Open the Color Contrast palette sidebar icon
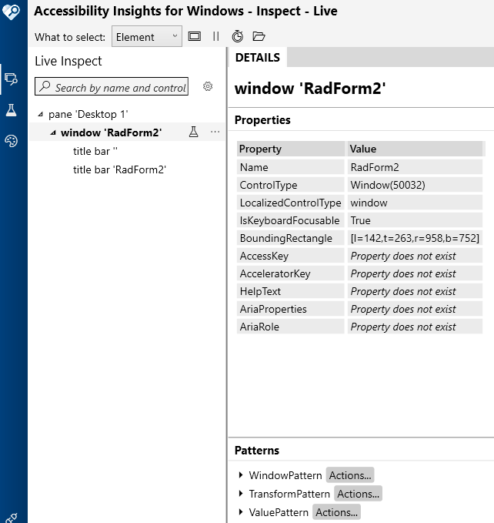The height and width of the screenshot is (523, 494). [x=11, y=141]
